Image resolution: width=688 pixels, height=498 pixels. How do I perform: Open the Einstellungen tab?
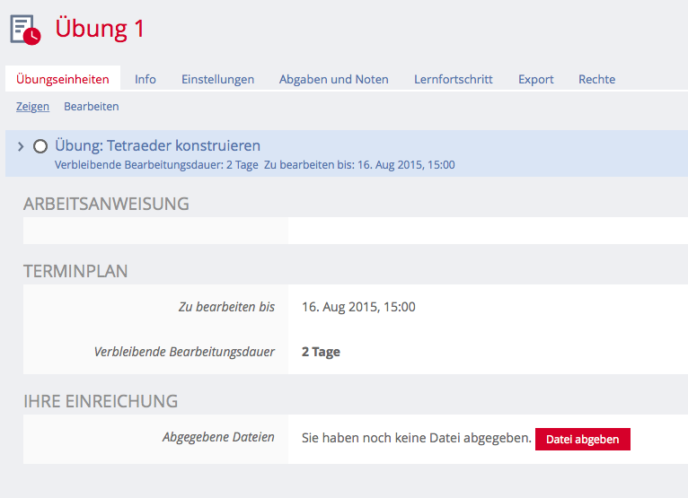click(217, 79)
